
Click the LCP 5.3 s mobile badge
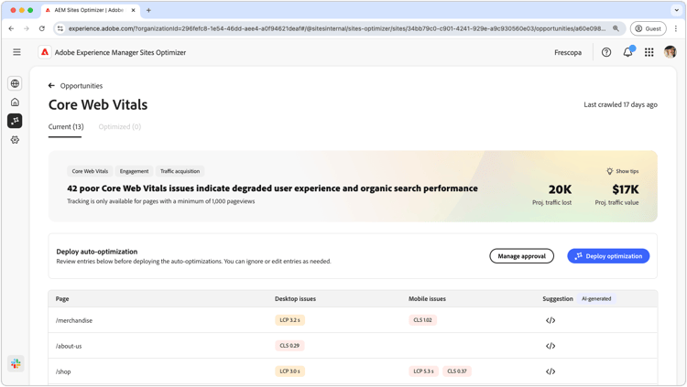point(423,371)
